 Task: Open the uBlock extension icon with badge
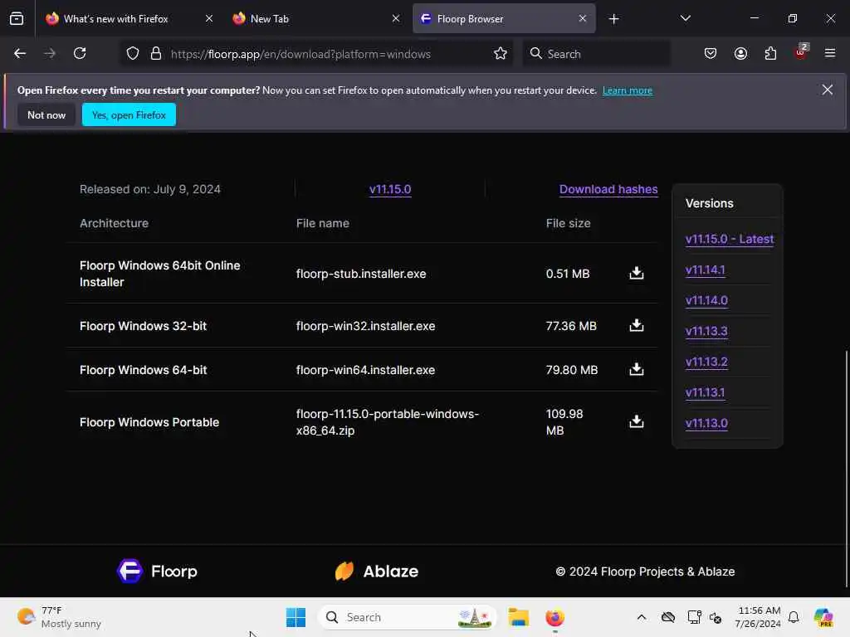[x=801, y=52]
